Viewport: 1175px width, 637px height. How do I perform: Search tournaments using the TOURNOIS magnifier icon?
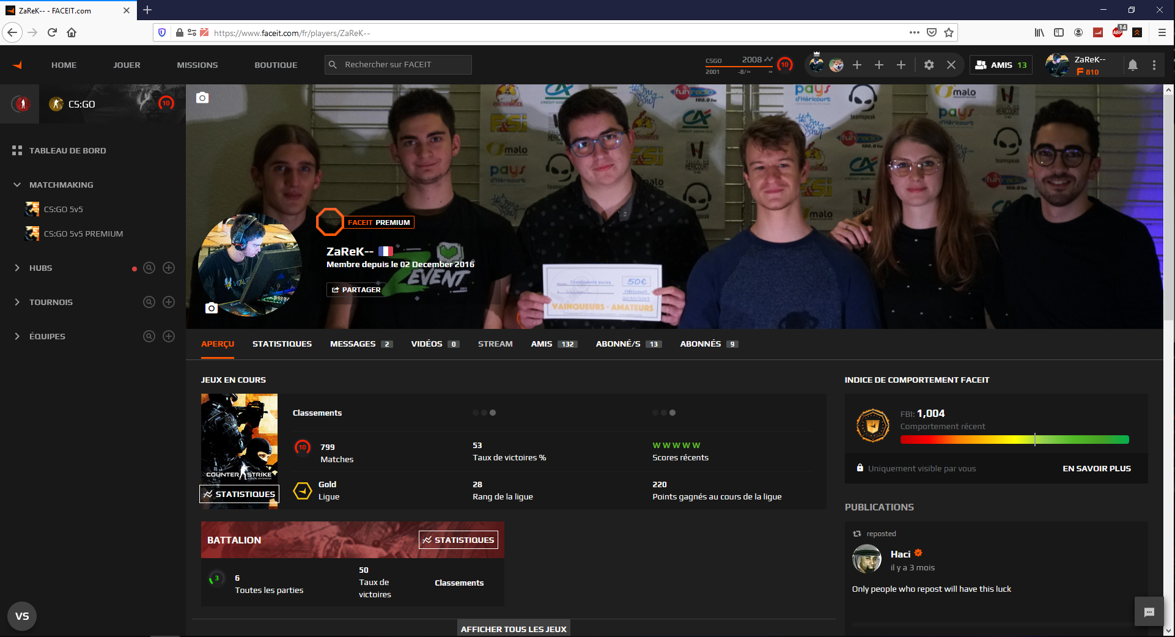coord(149,302)
